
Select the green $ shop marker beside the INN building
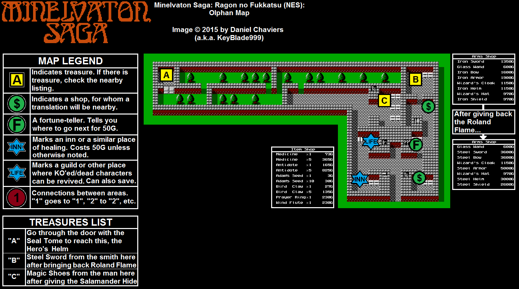click(x=419, y=178)
